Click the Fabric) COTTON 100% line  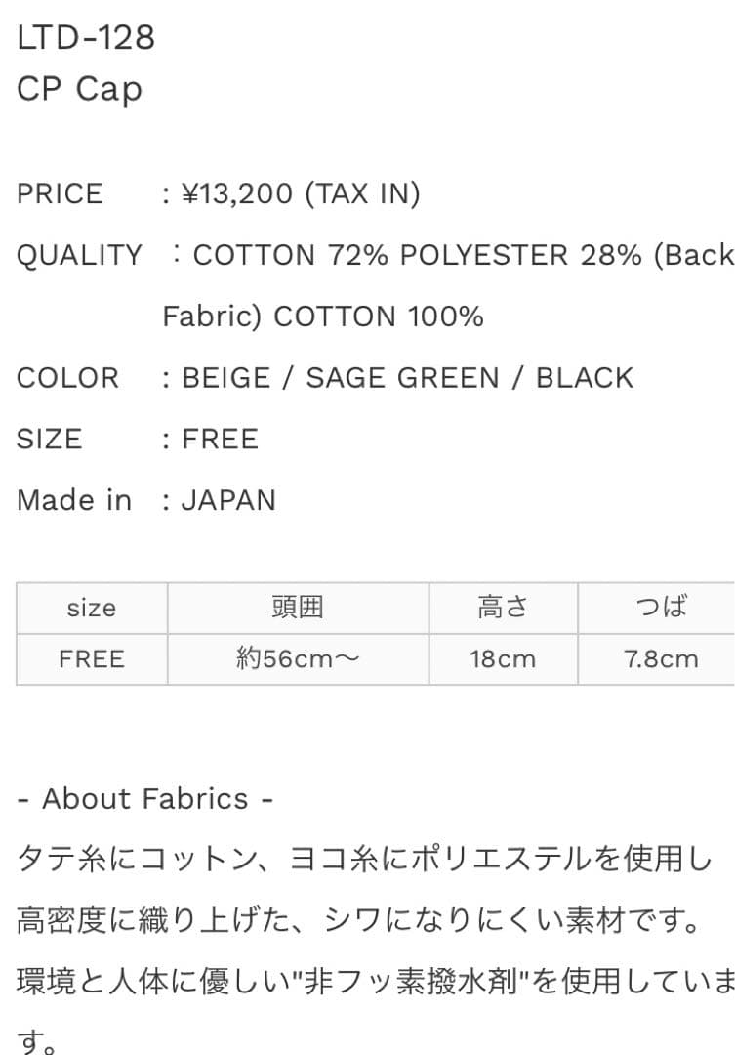323,316
